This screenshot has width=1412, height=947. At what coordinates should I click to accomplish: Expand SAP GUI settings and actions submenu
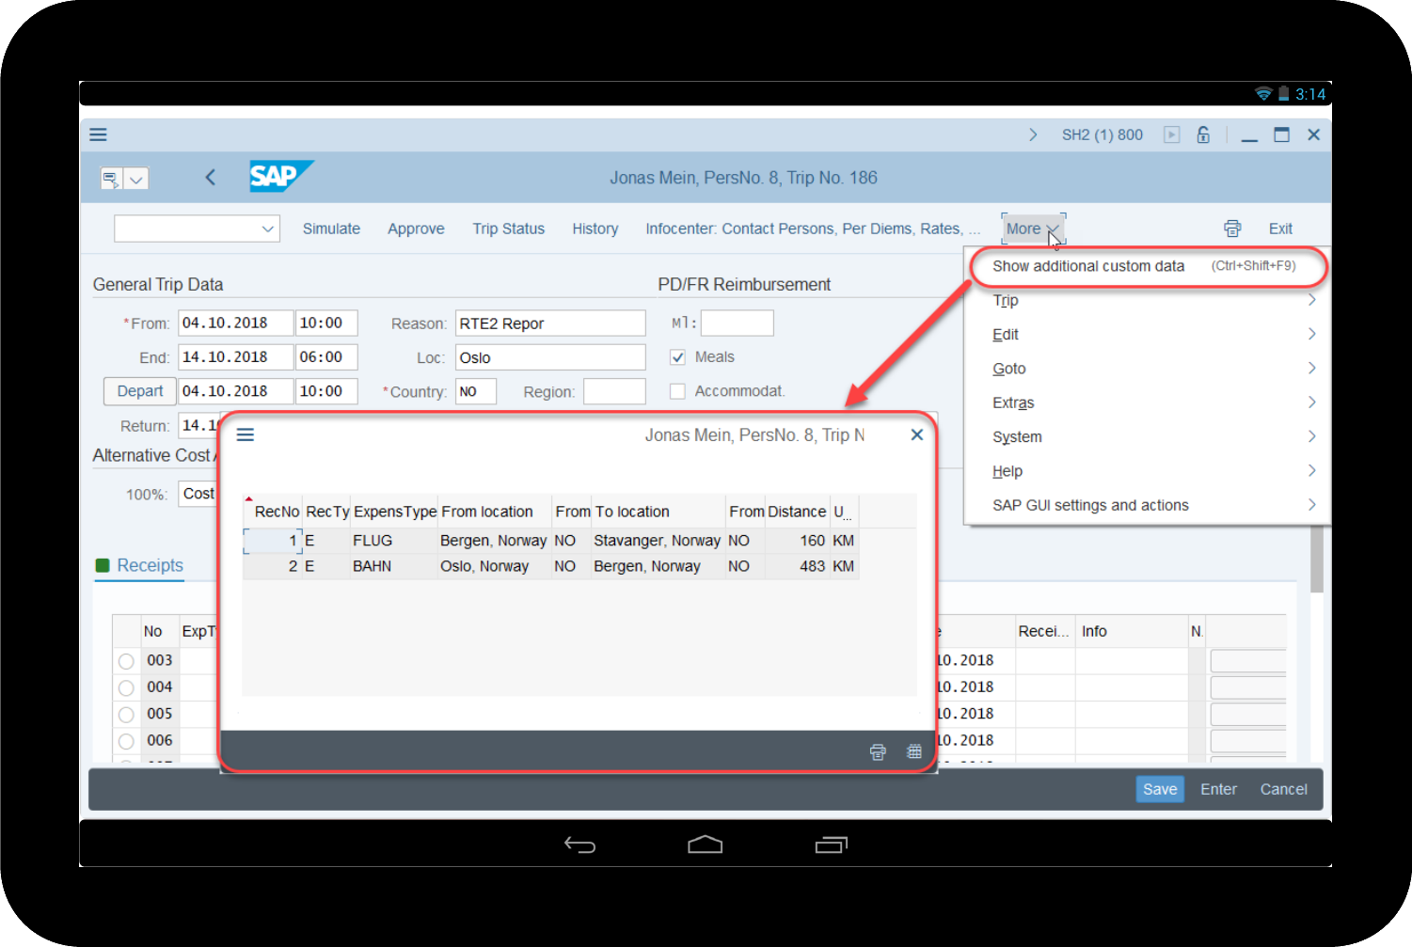coord(1152,505)
